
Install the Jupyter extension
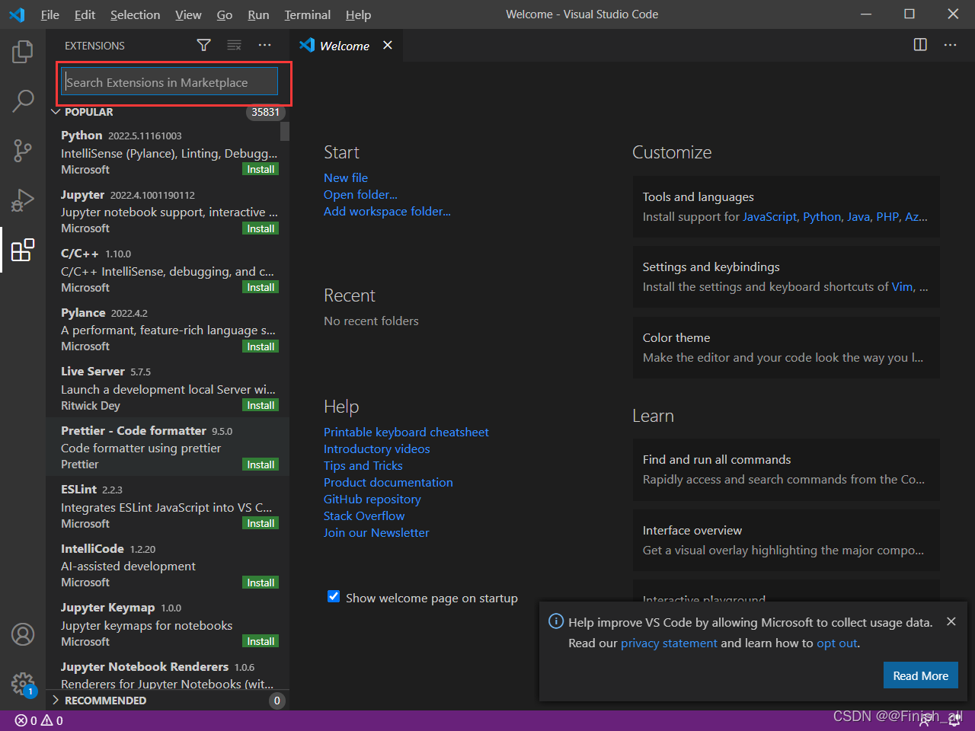tap(261, 228)
